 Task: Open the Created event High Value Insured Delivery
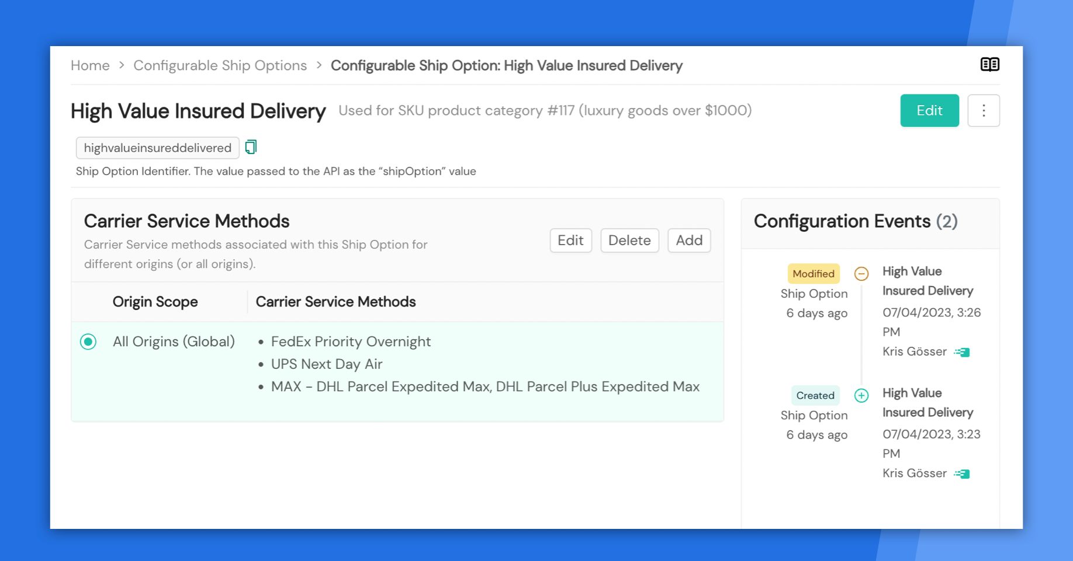(x=927, y=403)
